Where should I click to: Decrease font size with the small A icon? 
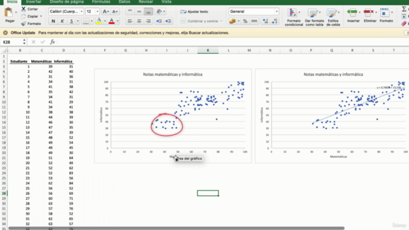pos(115,11)
